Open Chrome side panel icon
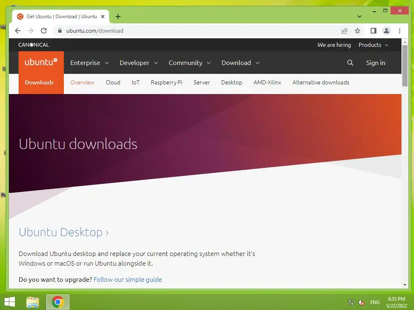Screen dimensions: 414x310 click(373, 31)
